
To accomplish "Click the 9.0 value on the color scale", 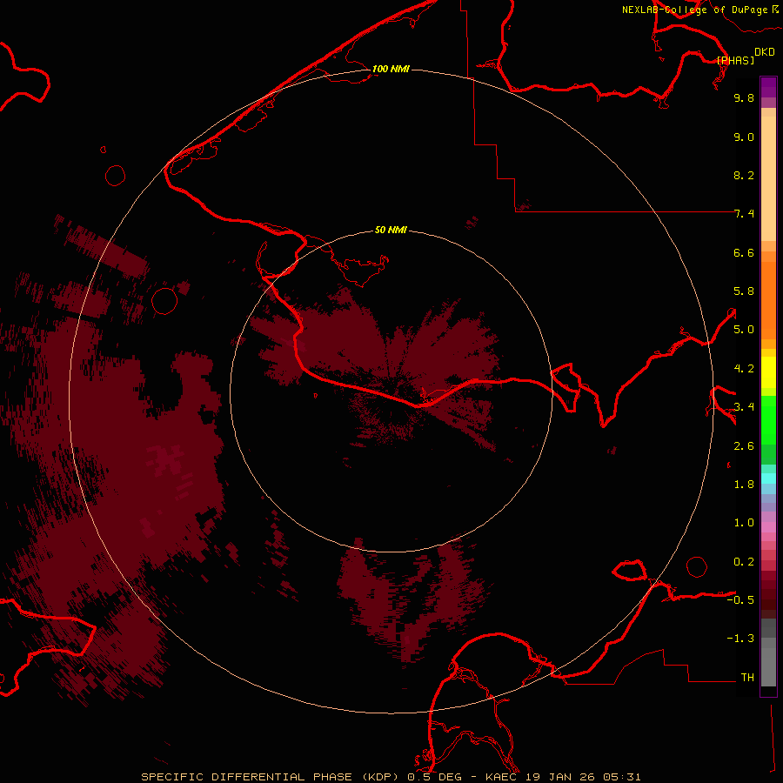I will point(744,137).
